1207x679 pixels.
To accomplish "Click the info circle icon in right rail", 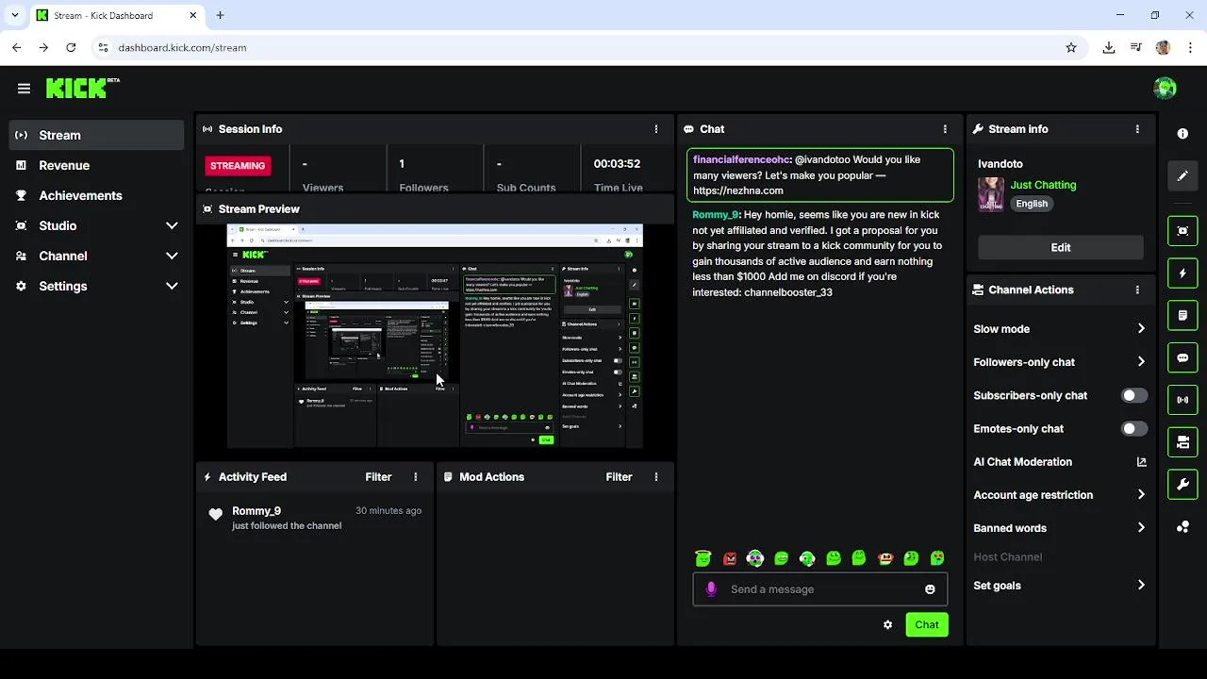I will coord(1182,134).
